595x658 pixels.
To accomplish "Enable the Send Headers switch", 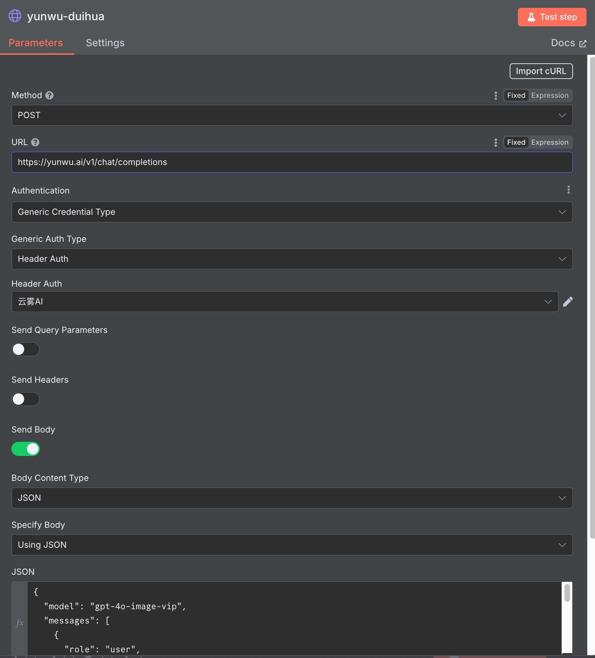I will (x=26, y=399).
